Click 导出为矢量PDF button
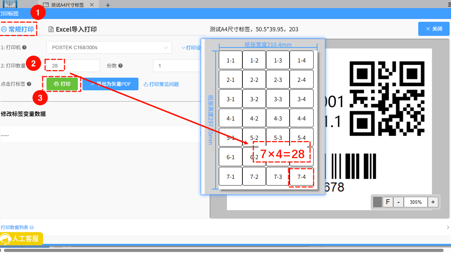The height and width of the screenshot is (253, 451). pyautogui.click(x=110, y=84)
